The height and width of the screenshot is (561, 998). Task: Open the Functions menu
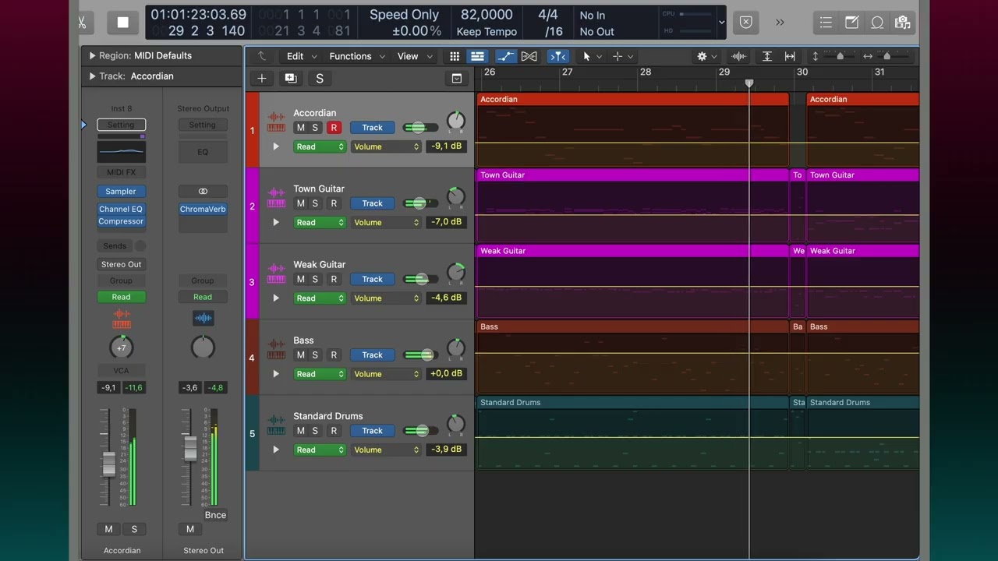pyautogui.click(x=357, y=56)
